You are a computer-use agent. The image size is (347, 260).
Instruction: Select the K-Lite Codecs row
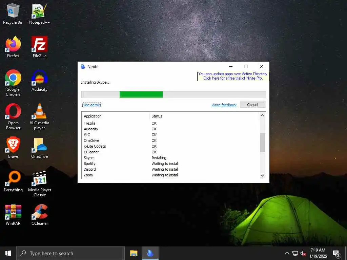point(170,146)
